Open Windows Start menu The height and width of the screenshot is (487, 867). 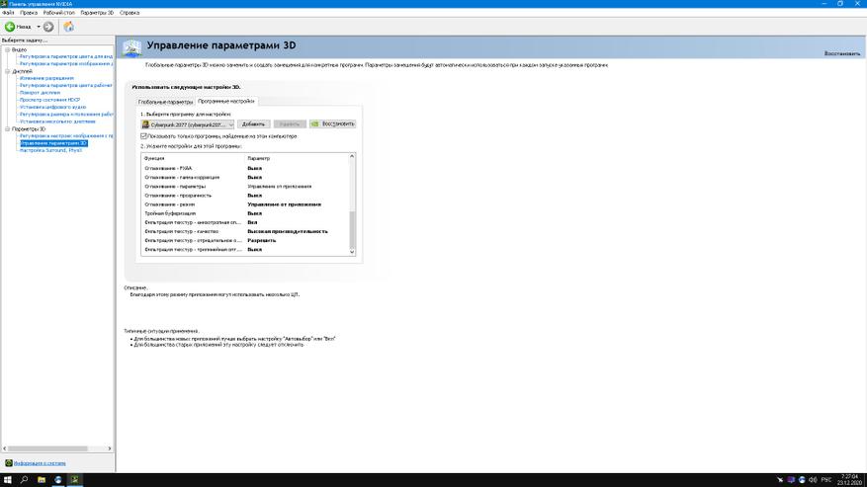point(7,479)
